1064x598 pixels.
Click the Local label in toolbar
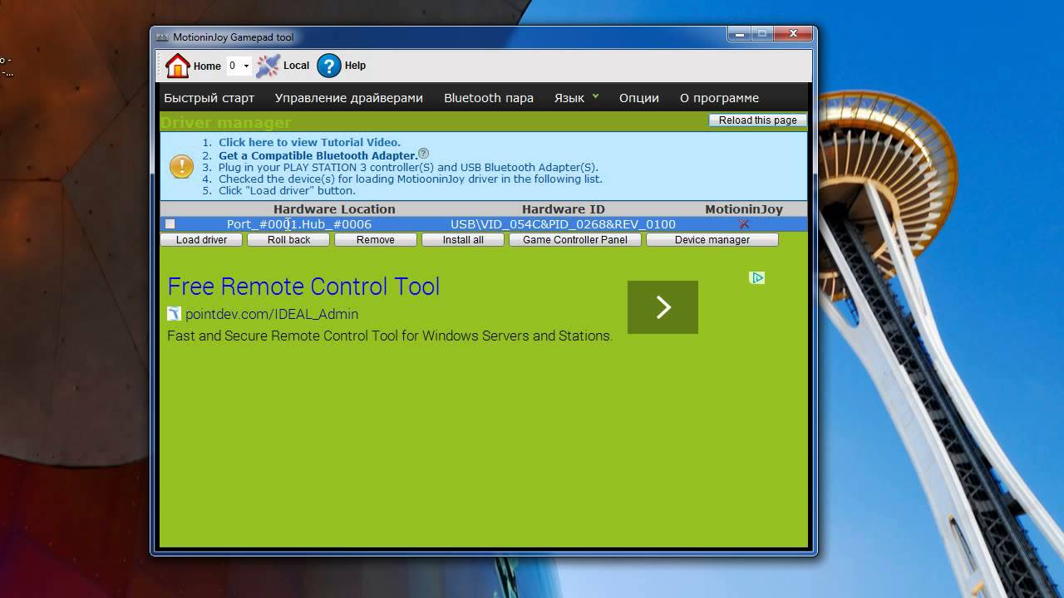click(296, 66)
